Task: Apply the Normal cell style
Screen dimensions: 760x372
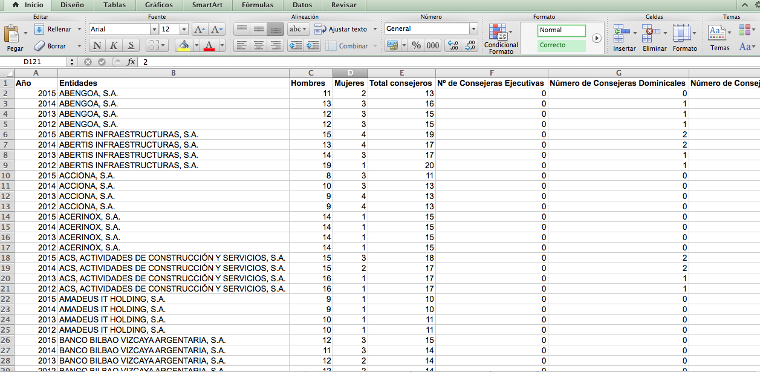Action: coord(562,30)
